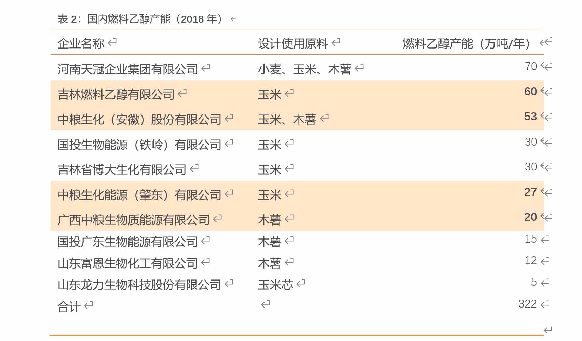Screen dimensions: 582x341
Task: Click the capacity value 12
Action: [x=531, y=260]
